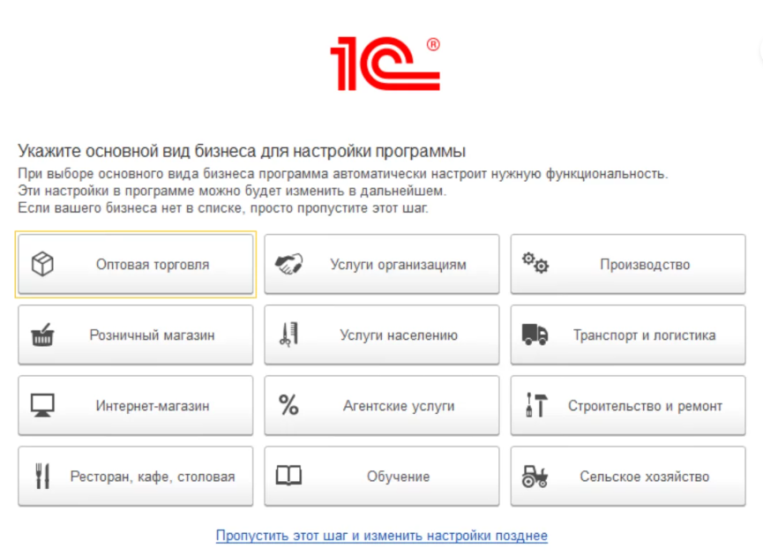The image size is (763, 556).
Task: Choose the Оптовая торговля business type
Action: pos(134,262)
